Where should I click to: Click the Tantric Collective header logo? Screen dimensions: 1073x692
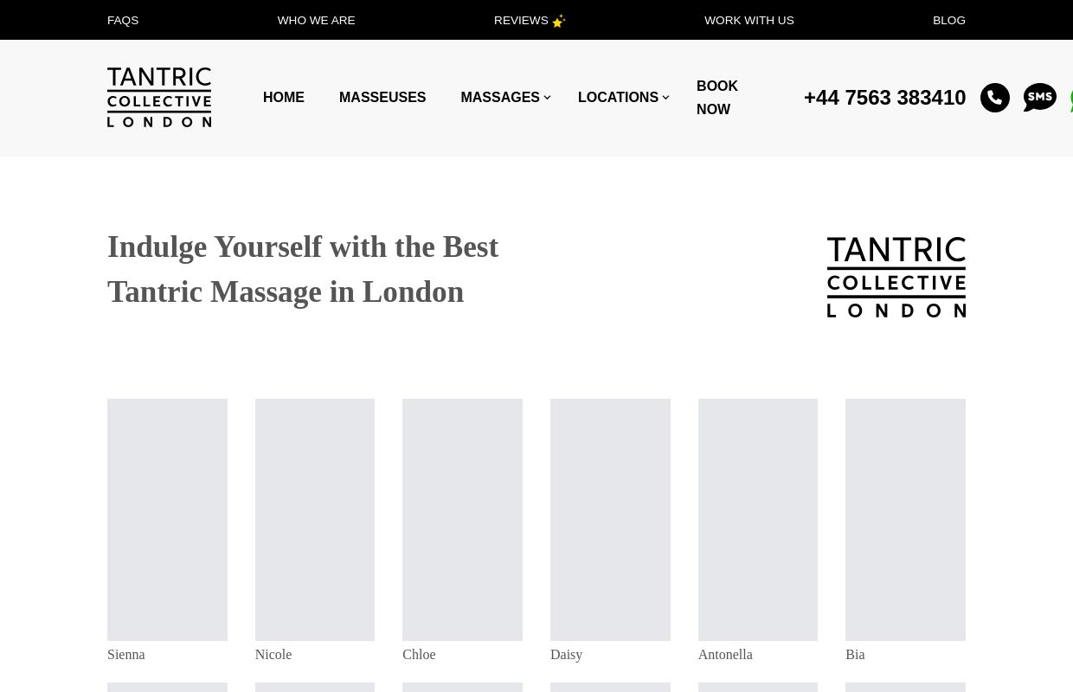pos(159,97)
